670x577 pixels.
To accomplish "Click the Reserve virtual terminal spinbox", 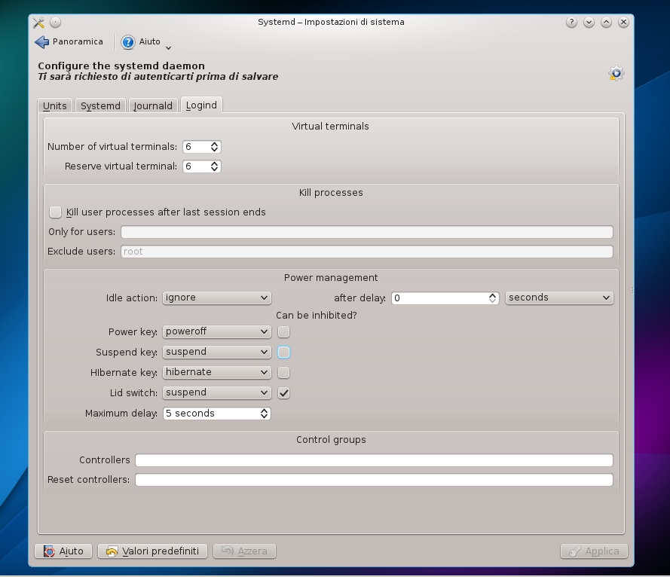I will (202, 166).
